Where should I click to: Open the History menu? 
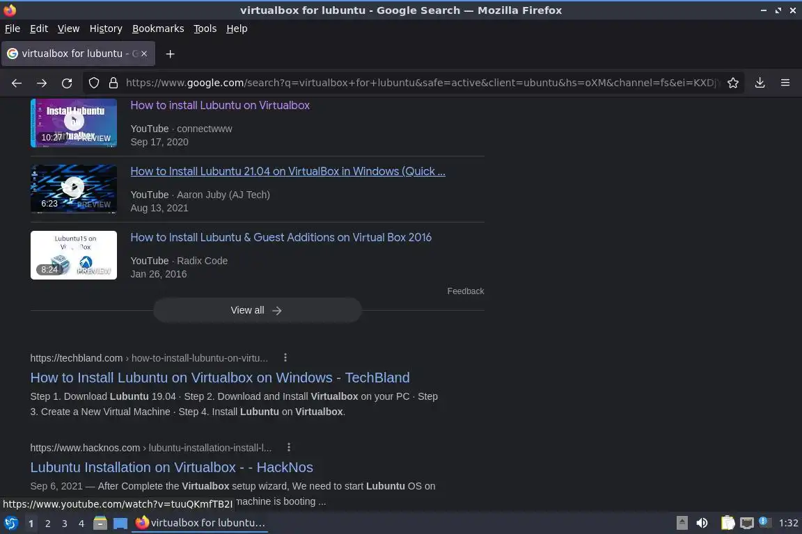pos(106,29)
